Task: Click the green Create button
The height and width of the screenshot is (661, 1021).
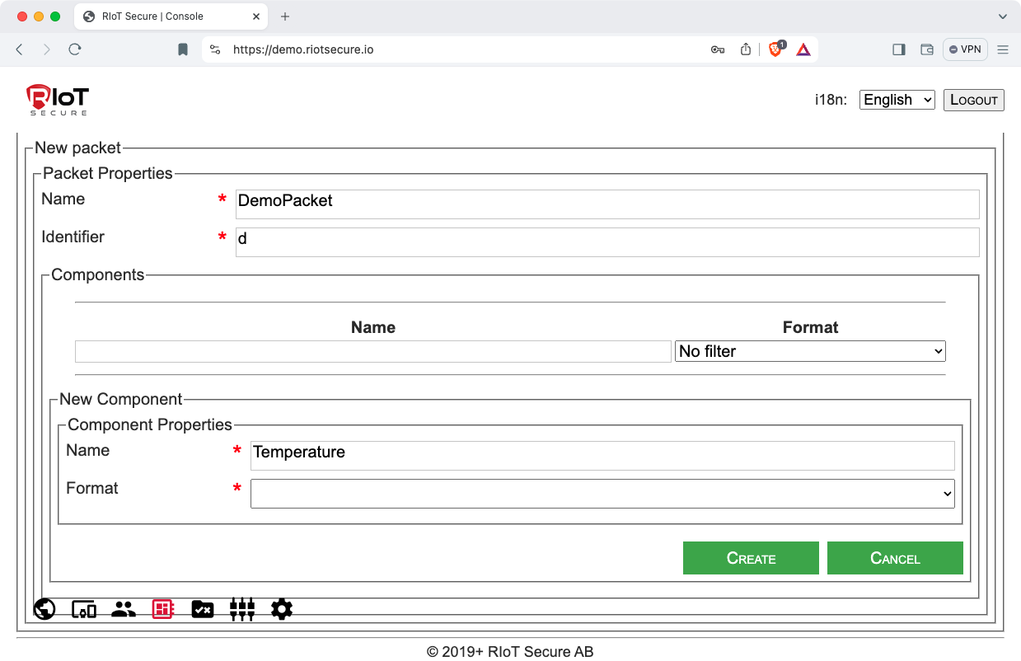Action: (751, 558)
